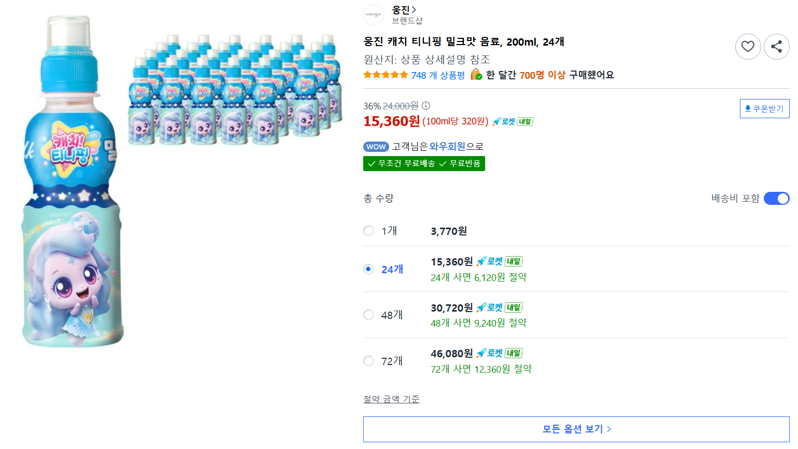Click the 쿠폰받기 coupon download button
The image size is (798, 449).
point(764,109)
